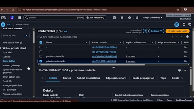This screenshot has height=109, width=194.
Task: Go to next page of route tables
Action: coord(181,37)
